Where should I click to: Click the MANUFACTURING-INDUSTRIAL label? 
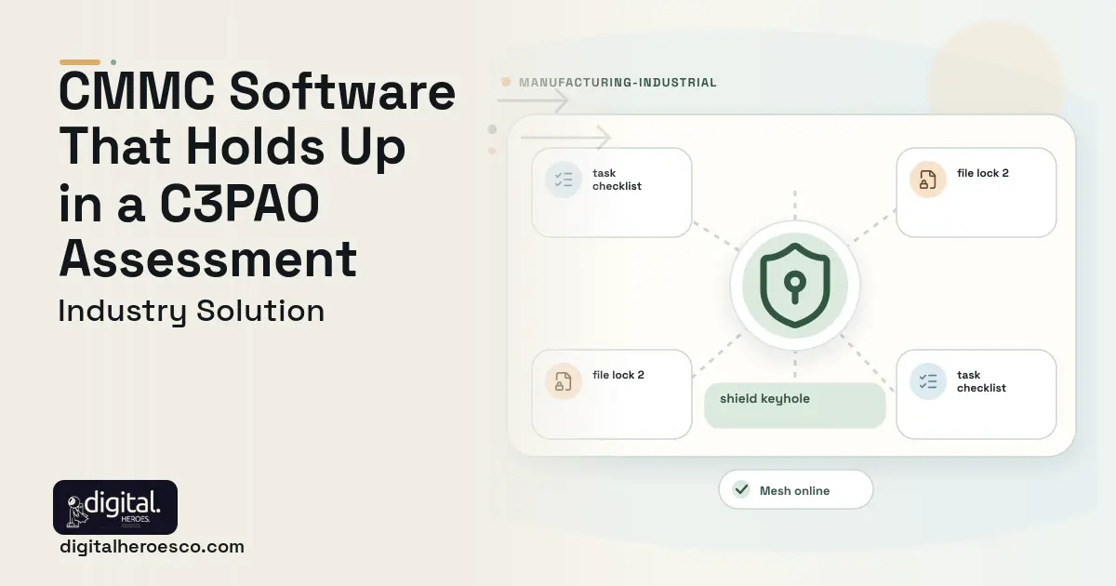point(618,83)
